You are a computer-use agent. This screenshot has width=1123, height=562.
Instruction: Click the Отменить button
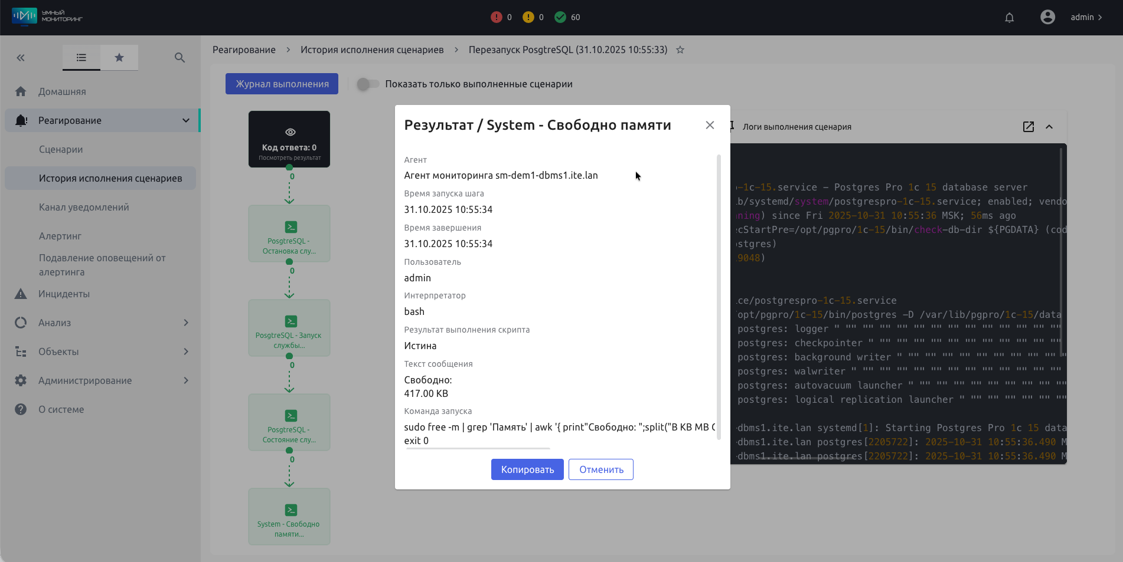pos(600,469)
